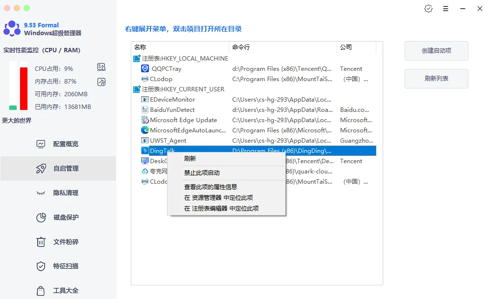Image resolution: width=488 pixels, height=299 pixels.
Task: Click the 配置概览 monitor icon
Action: click(x=41, y=144)
